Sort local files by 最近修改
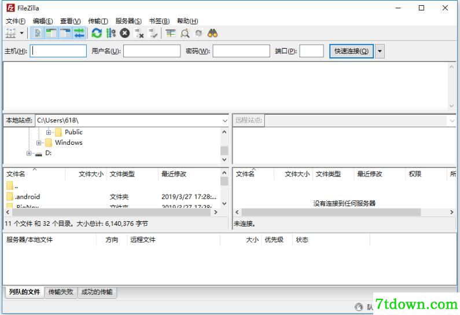This screenshot has width=460, height=315. (174, 174)
